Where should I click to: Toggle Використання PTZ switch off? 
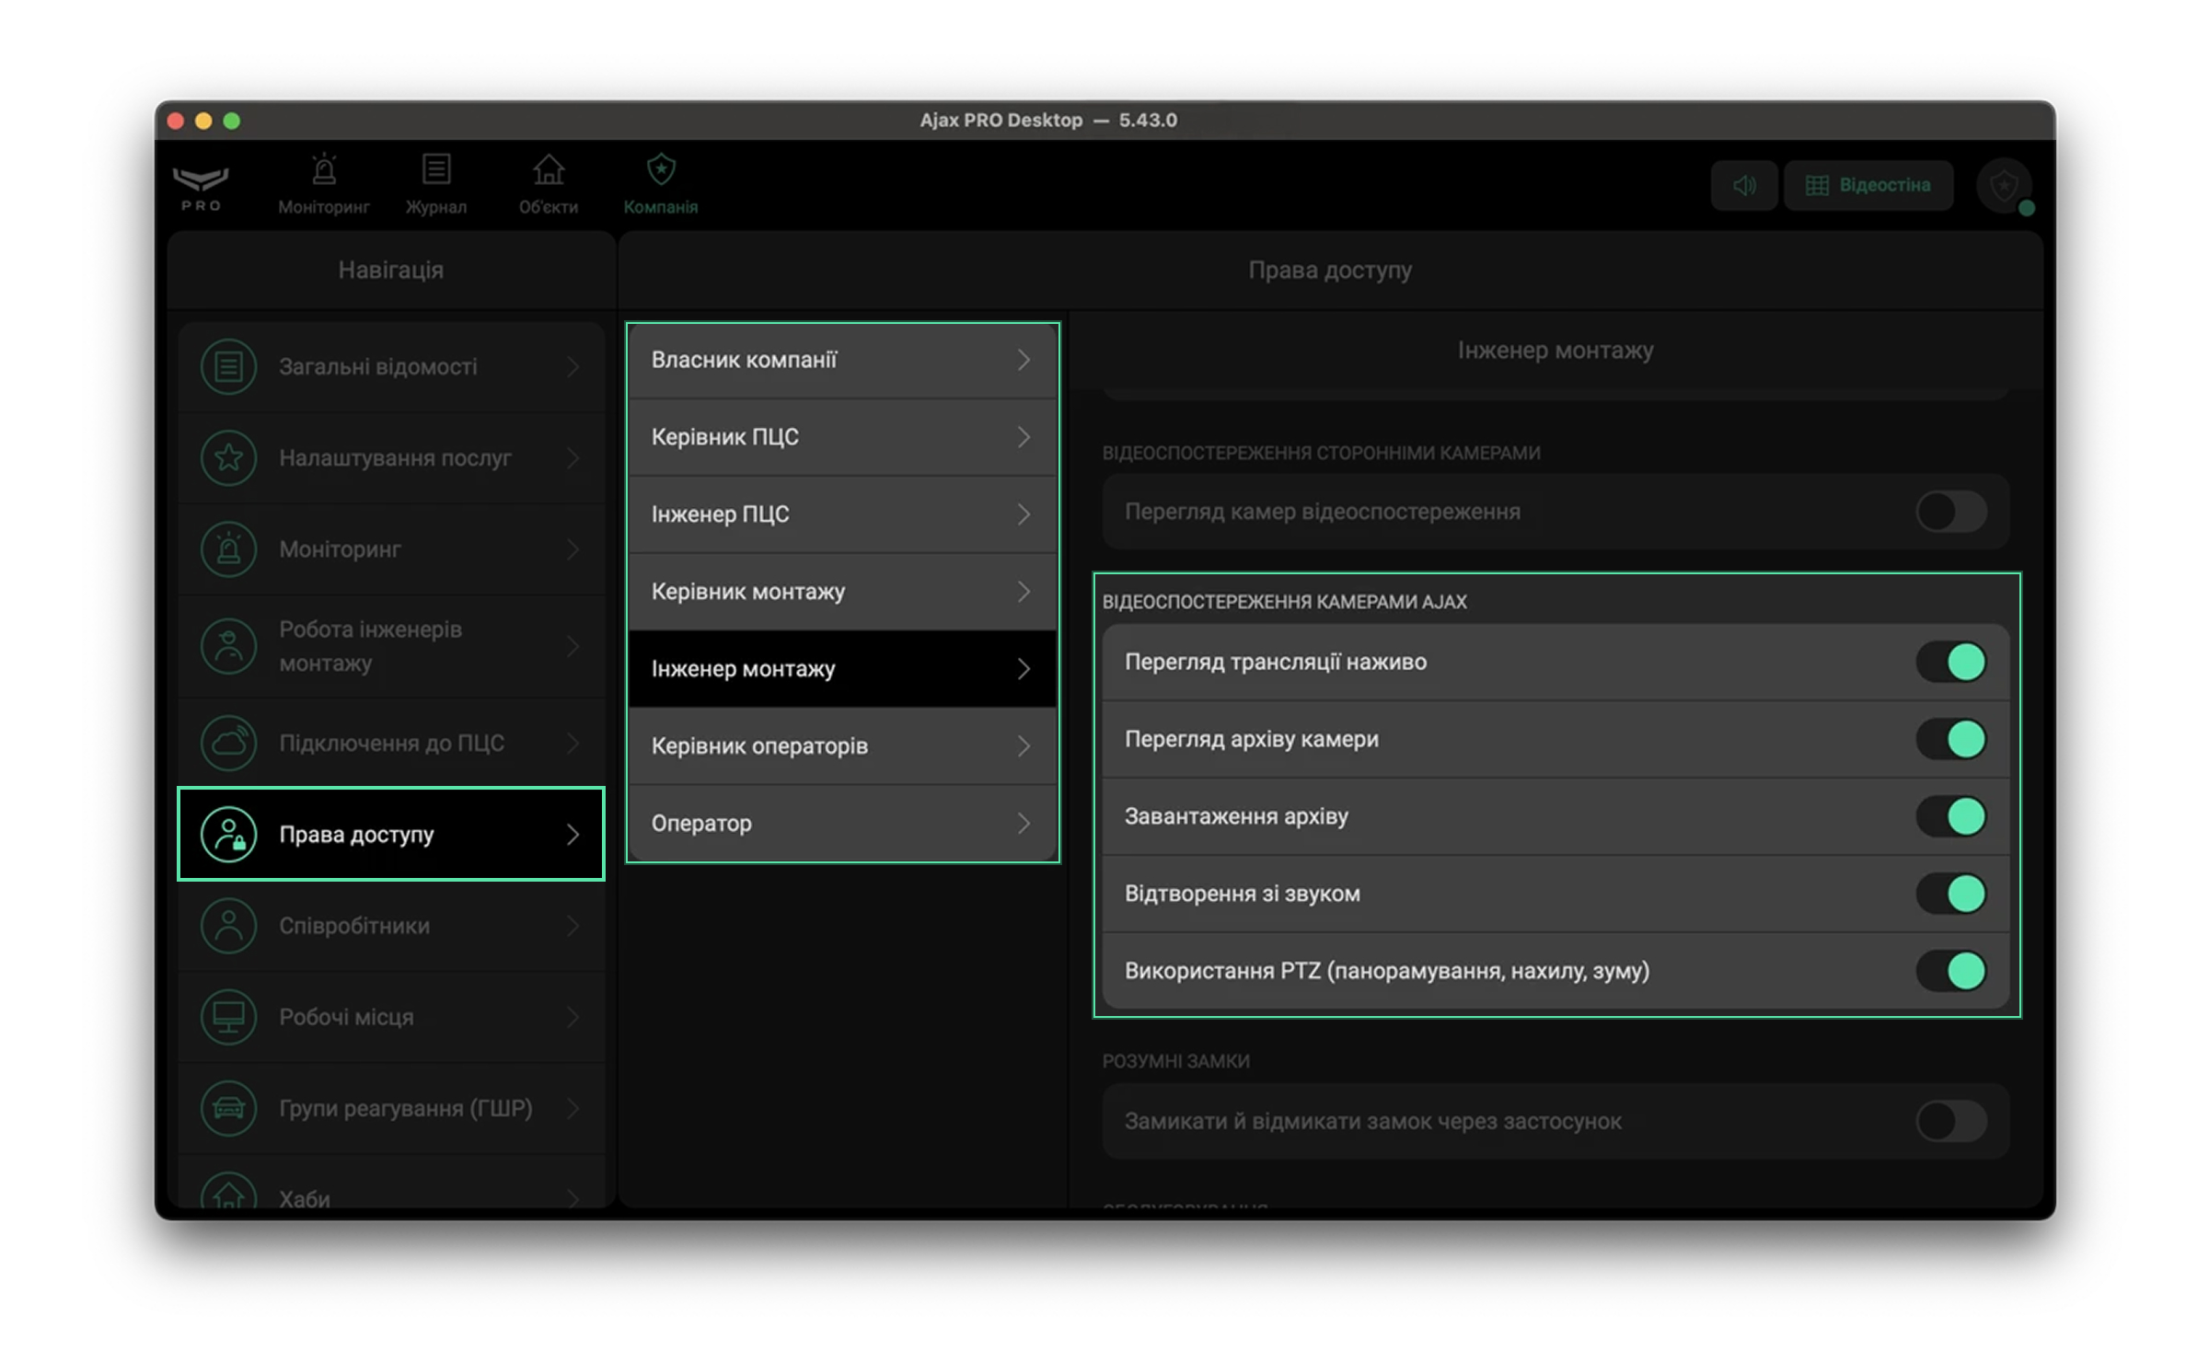coord(1950,971)
